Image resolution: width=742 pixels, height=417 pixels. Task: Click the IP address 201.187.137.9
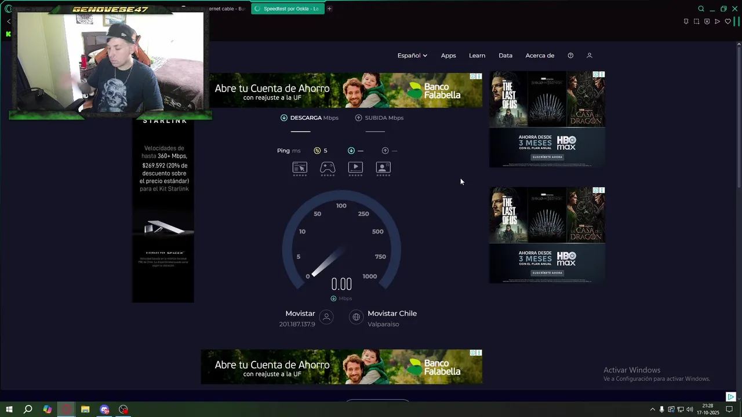pyautogui.click(x=297, y=324)
